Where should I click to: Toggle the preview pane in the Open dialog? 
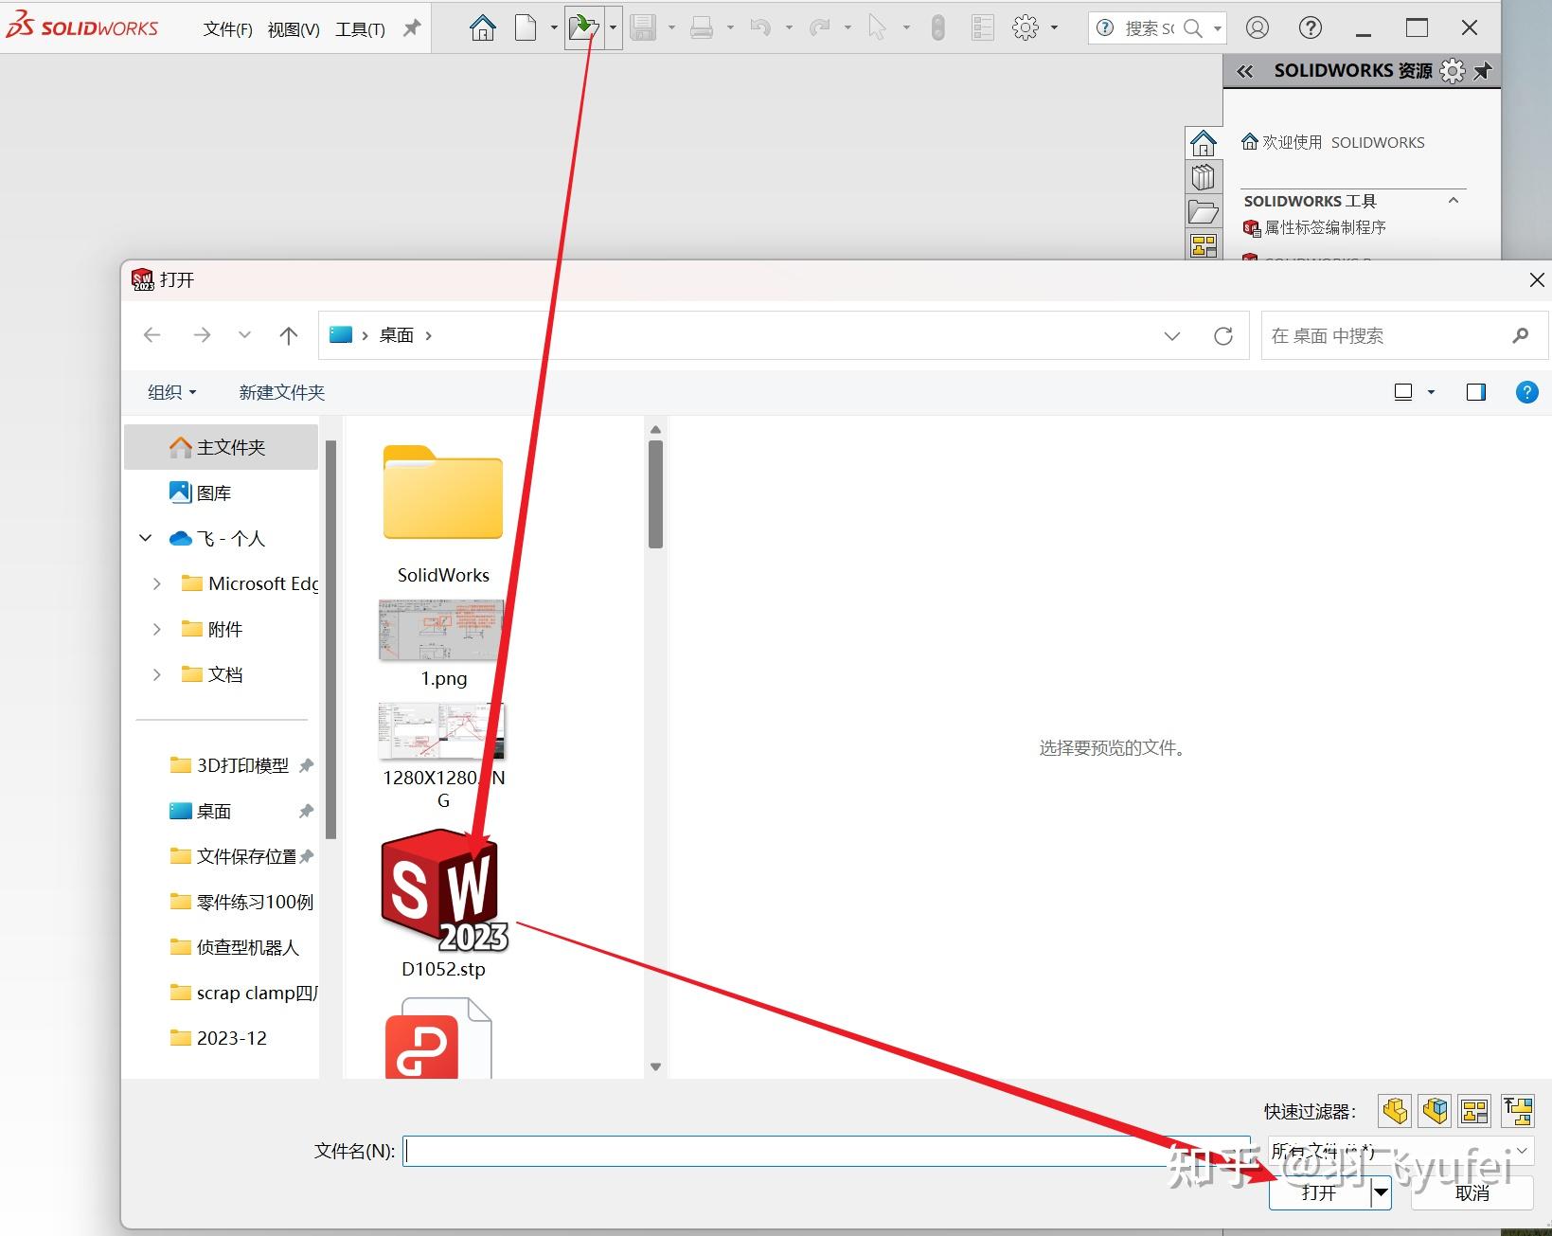pos(1475,392)
